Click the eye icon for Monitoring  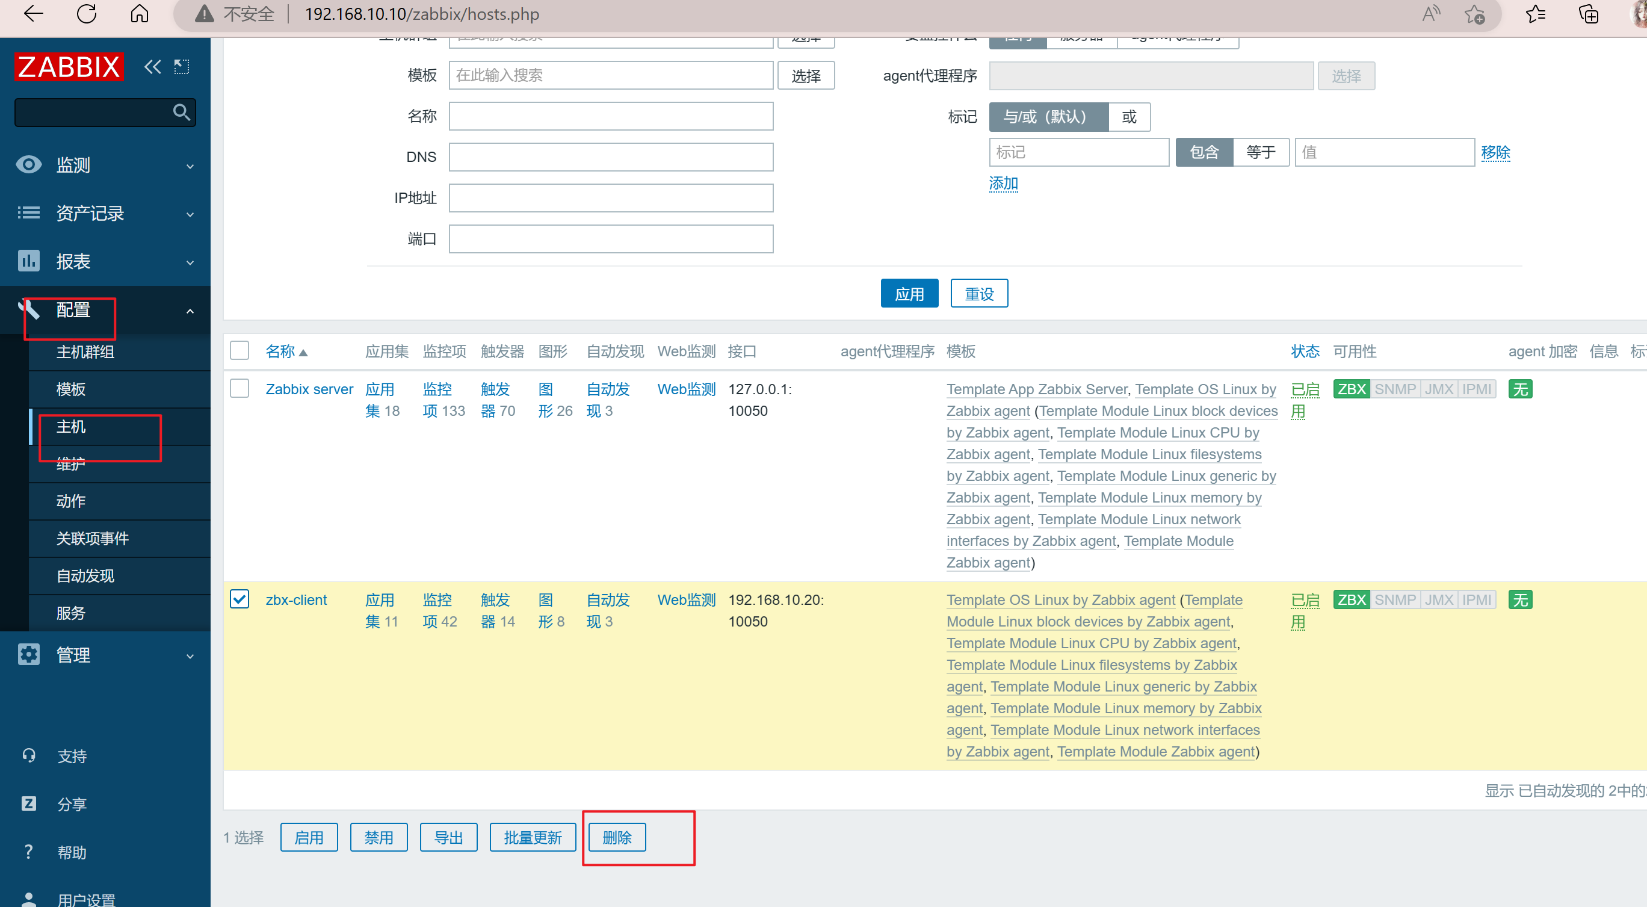29,164
